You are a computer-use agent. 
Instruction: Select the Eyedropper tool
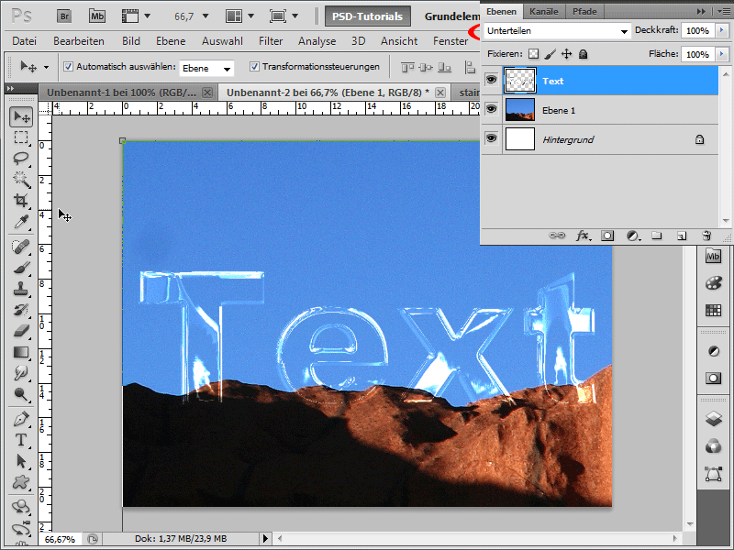[21, 222]
